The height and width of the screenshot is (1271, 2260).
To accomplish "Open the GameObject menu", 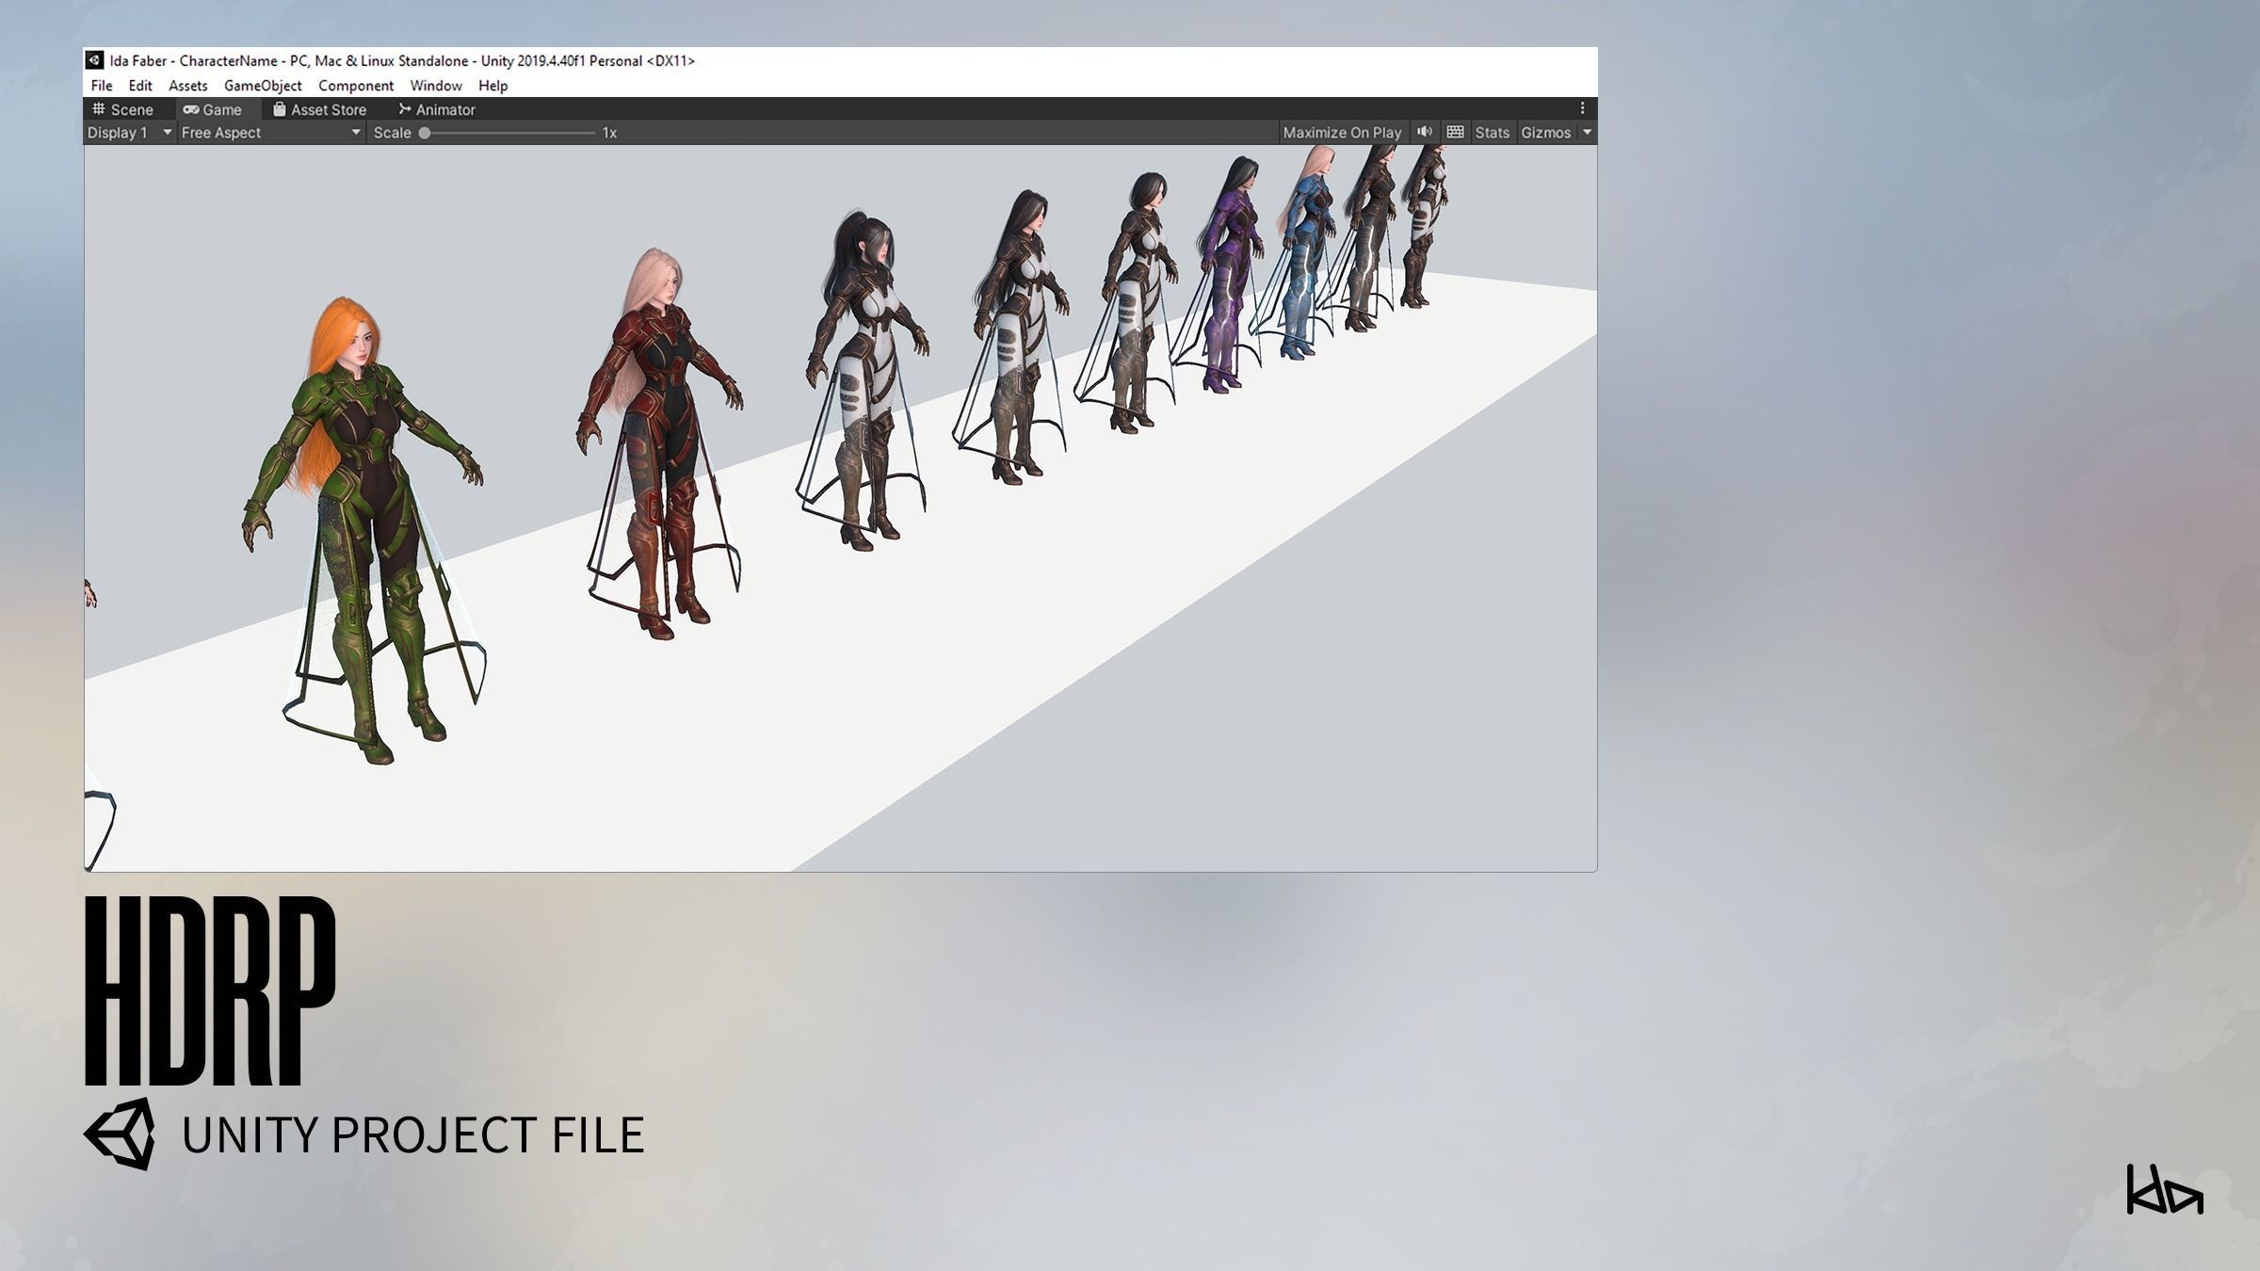I will pyautogui.click(x=263, y=86).
